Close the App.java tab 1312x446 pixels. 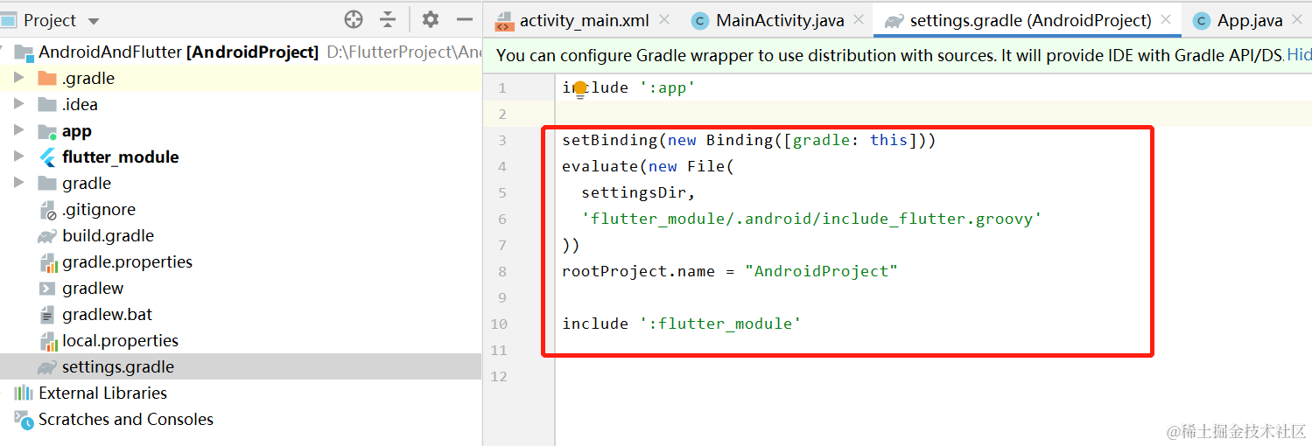pos(1297,19)
